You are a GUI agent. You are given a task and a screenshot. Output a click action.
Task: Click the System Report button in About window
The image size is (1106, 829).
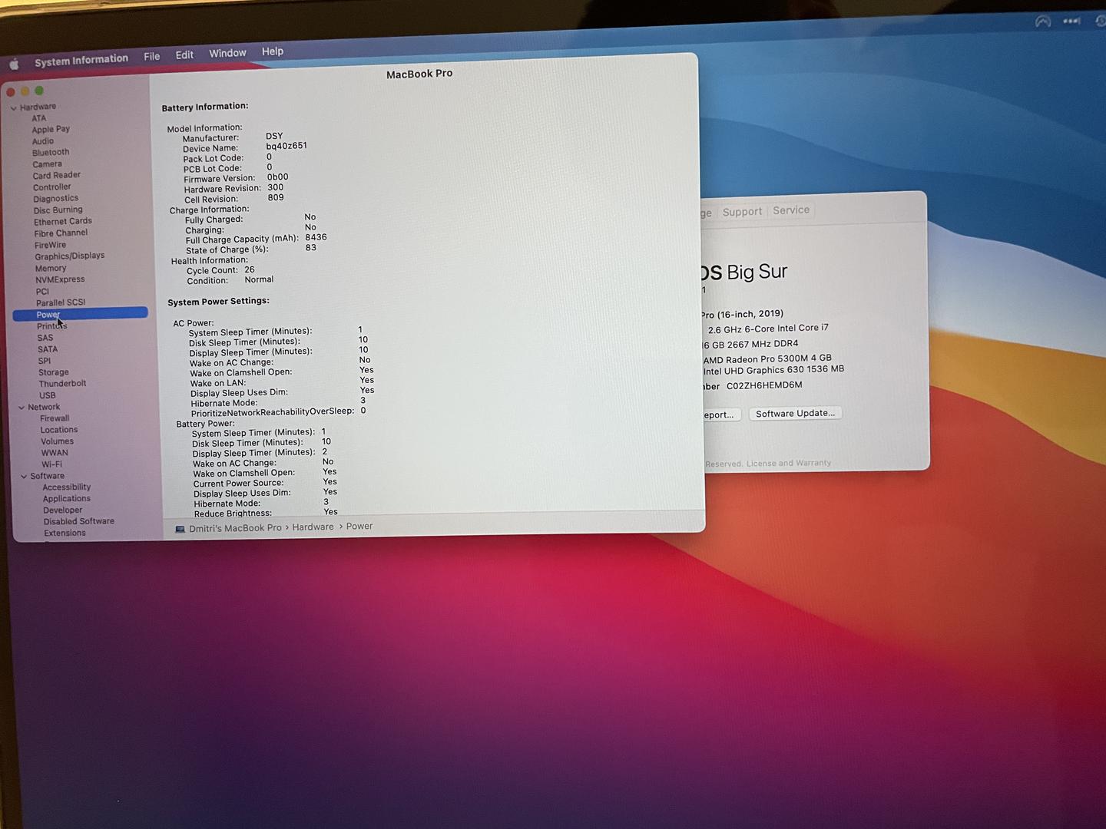point(720,414)
